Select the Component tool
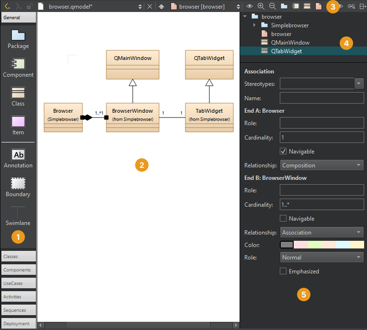Screen dimensions: 367x330 pos(18,67)
